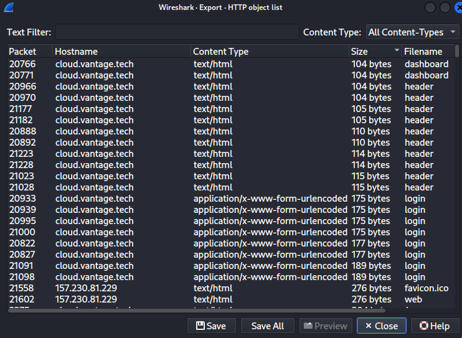The image size is (462, 338).
Task: Click the web filename cell
Action: 413,299
